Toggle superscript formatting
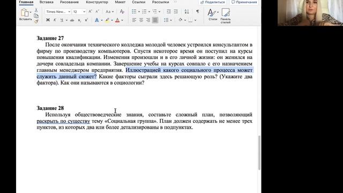The height and width of the screenshot is (193, 343). point(86,20)
